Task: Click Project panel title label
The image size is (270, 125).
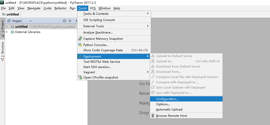Action: click(17, 21)
